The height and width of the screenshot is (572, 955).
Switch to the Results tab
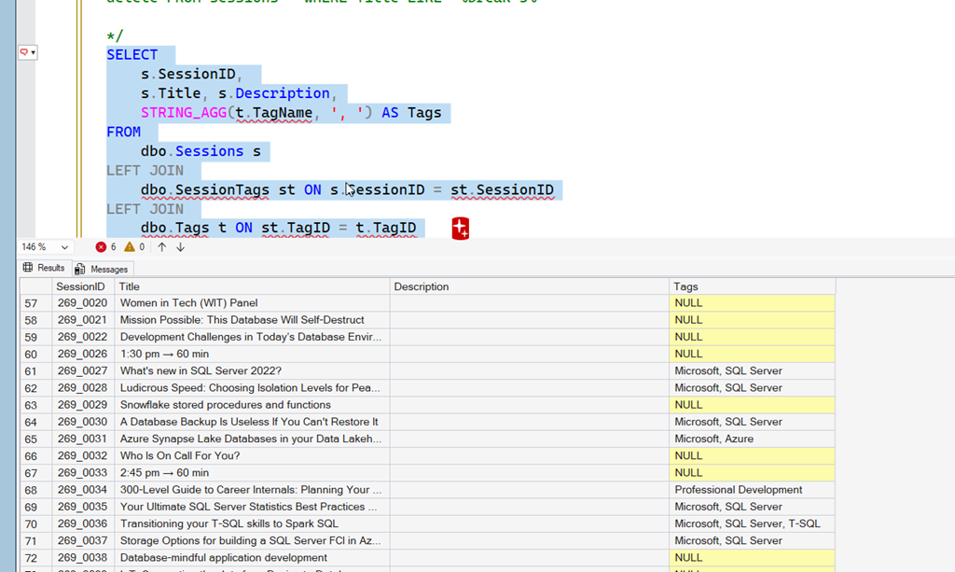50,268
